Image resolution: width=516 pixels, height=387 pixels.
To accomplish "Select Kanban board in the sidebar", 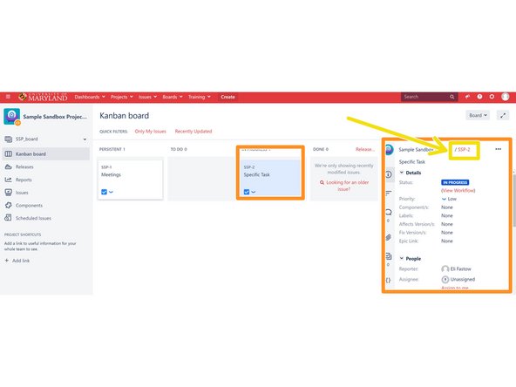I will [46, 153].
